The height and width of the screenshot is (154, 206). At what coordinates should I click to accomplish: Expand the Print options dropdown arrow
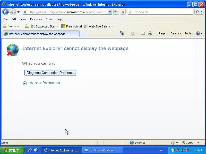(155, 33)
